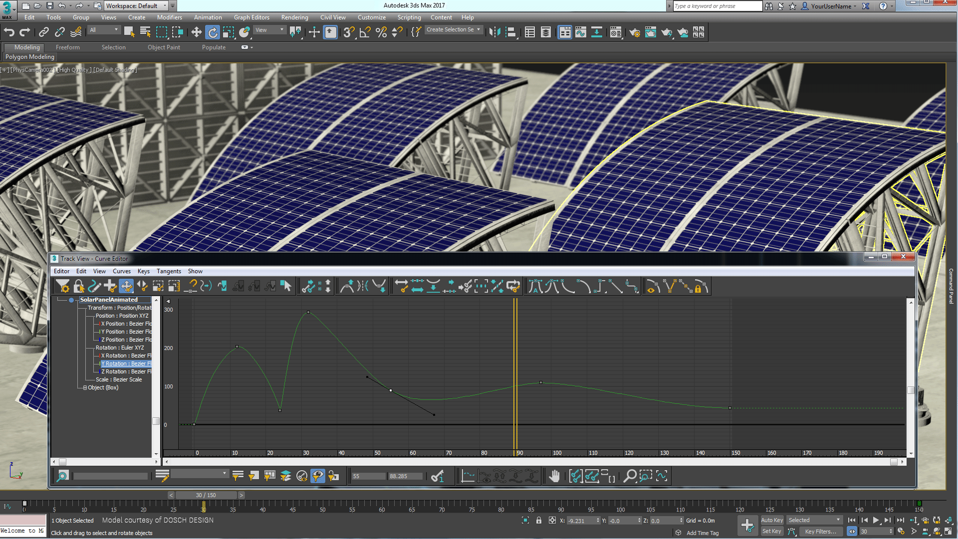The width and height of the screenshot is (958, 539).
Task: Open the Mirror tool in main toolbar
Action: pyautogui.click(x=494, y=32)
